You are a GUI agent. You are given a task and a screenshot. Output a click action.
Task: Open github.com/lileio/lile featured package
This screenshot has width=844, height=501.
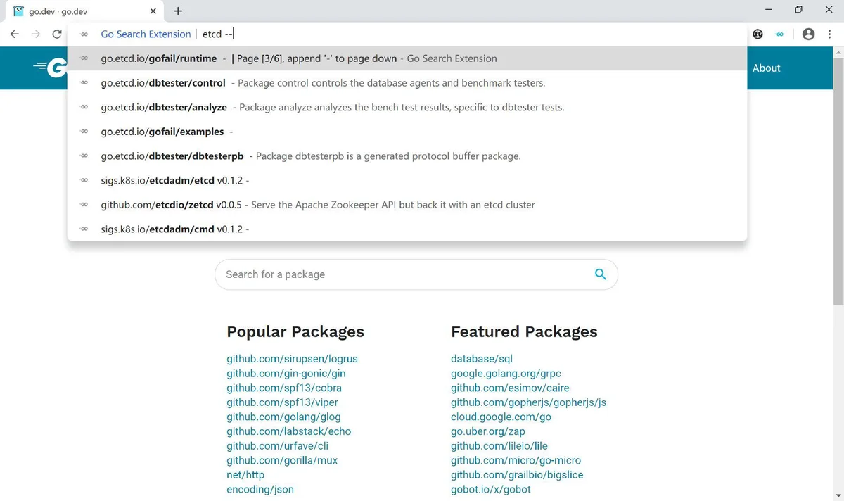point(499,446)
